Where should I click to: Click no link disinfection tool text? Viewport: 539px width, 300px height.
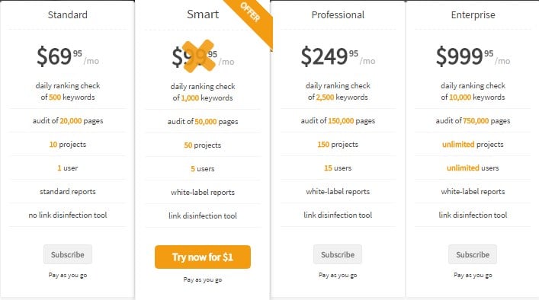(x=68, y=215)
